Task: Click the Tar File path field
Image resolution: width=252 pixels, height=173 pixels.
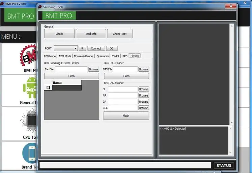Action: pyautogui.click(x=71, y=69)
